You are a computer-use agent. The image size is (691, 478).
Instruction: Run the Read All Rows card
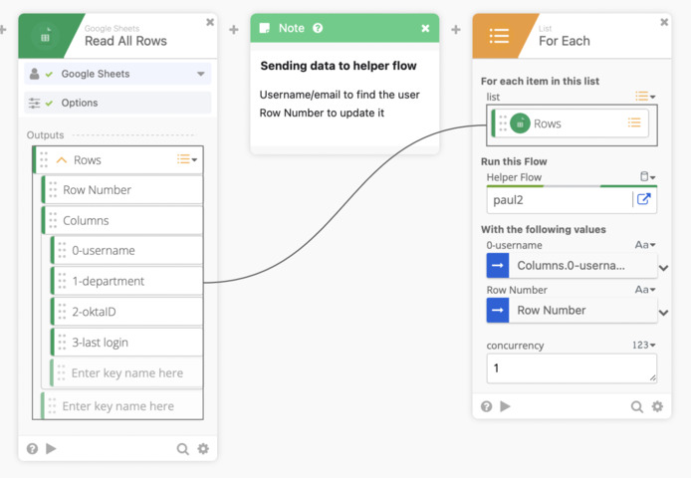click(x=51, y=448)
